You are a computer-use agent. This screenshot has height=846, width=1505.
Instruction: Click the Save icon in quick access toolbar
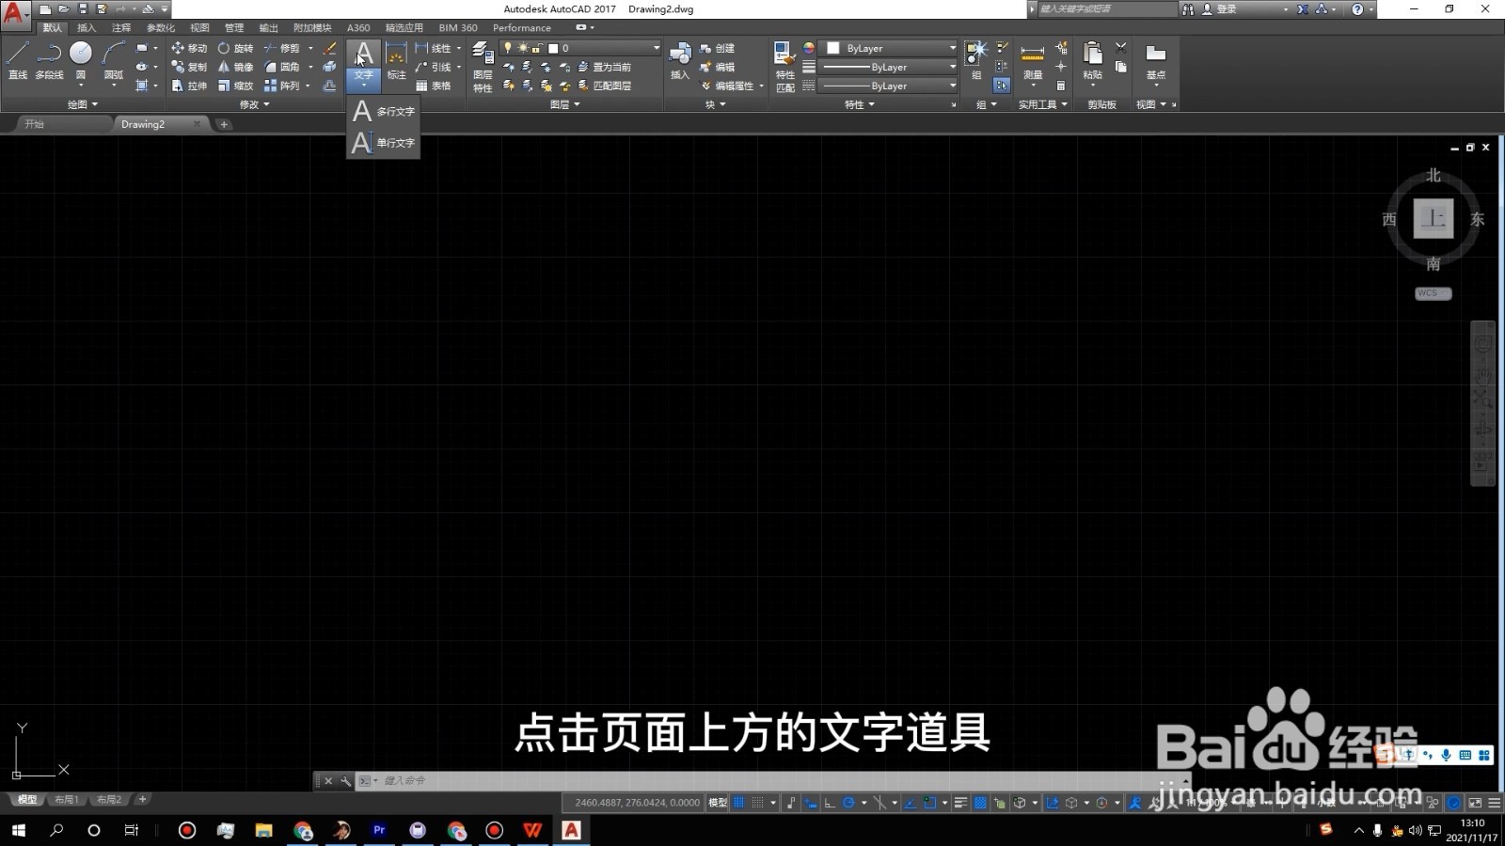coord(83,8)
